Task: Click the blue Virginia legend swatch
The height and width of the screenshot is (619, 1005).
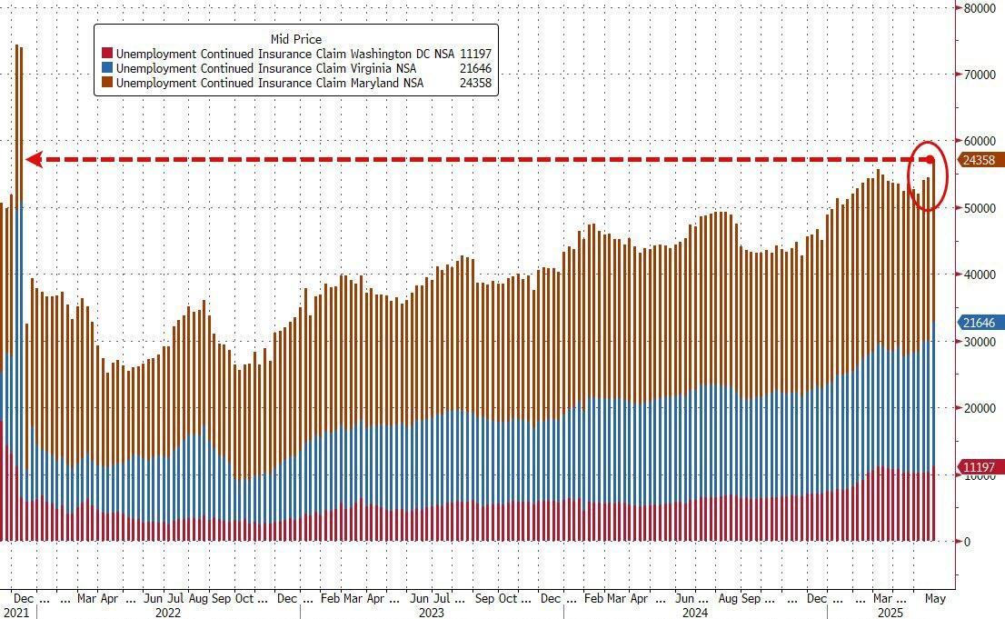Action: [x=108, y=69]
